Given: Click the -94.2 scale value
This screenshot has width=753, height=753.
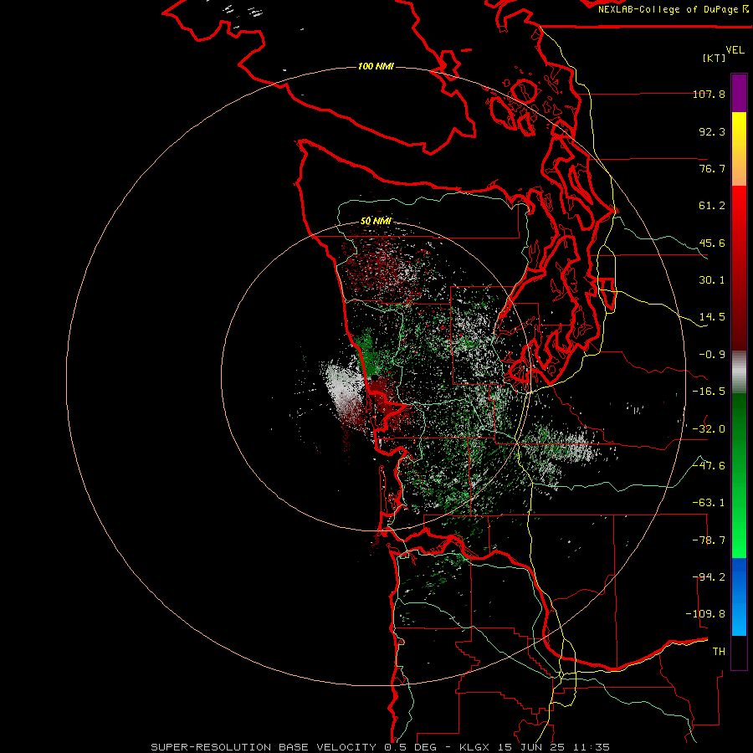Looking at the screenshot, I should point(709,577).
